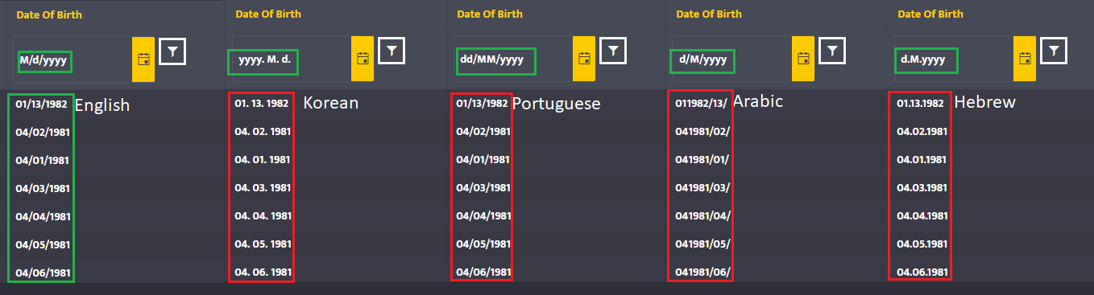Focus the M/d/yyyy date filter field
The height and width of the screenshot is (295, 1094).
click(x=73, y=59)
